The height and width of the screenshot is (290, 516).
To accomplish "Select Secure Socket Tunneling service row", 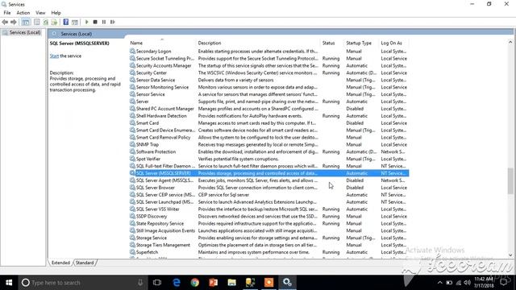I will tap(268, 59).
